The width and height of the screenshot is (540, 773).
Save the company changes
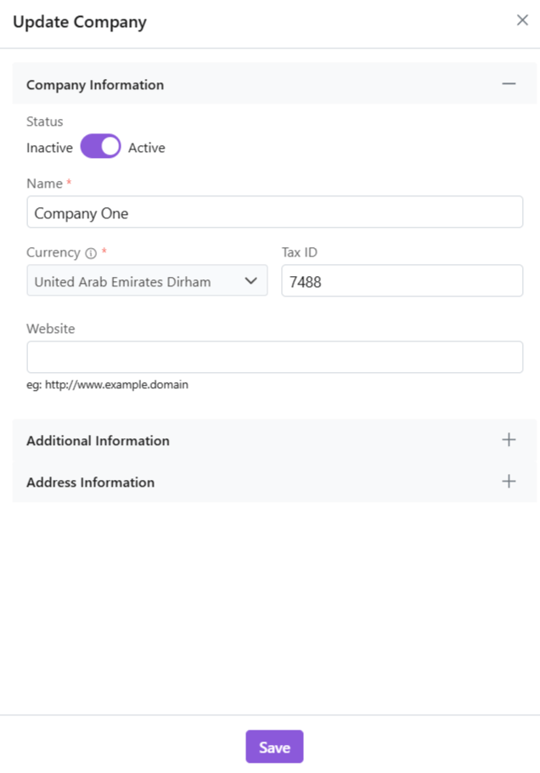[274, 747]
